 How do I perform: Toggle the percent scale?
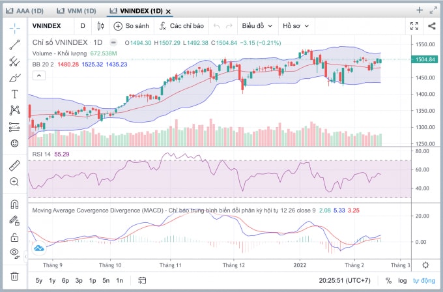pos(388,281)
